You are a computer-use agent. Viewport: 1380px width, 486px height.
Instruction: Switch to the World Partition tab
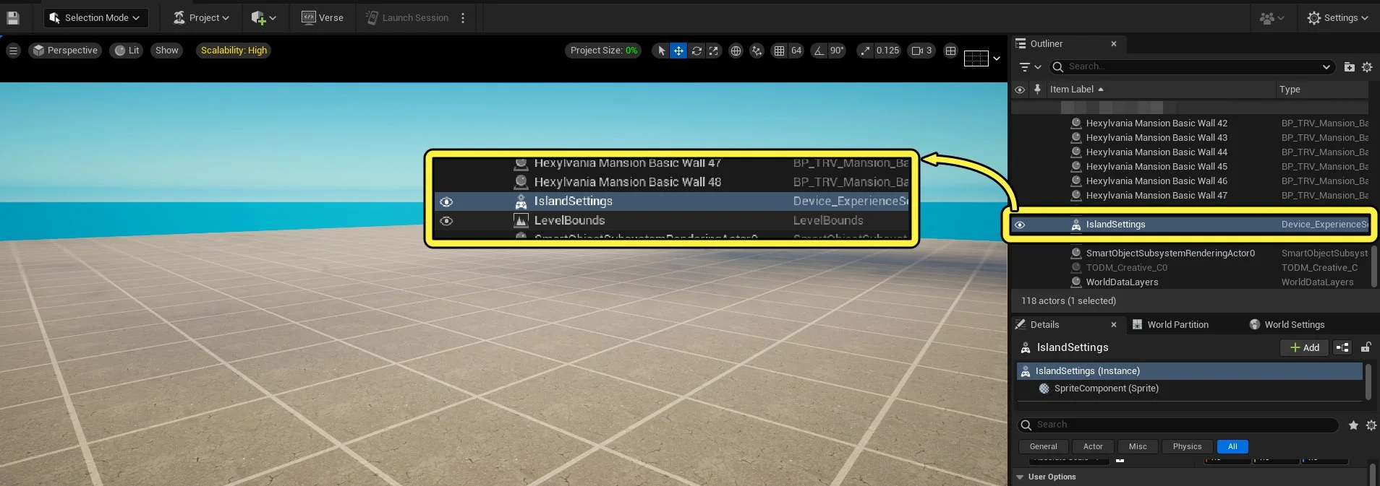point(1170,325)
